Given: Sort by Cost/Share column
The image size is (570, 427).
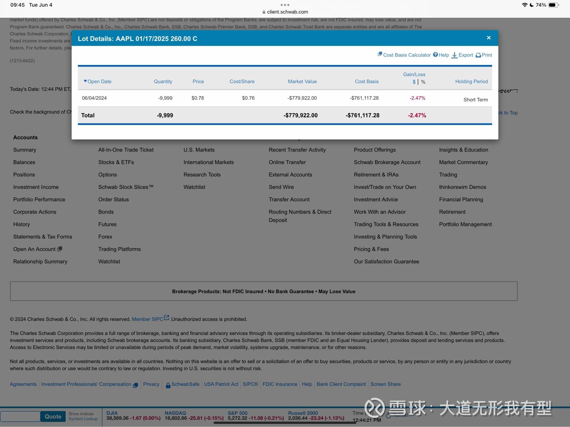Looking at the screenshot, I should (242, 81).
